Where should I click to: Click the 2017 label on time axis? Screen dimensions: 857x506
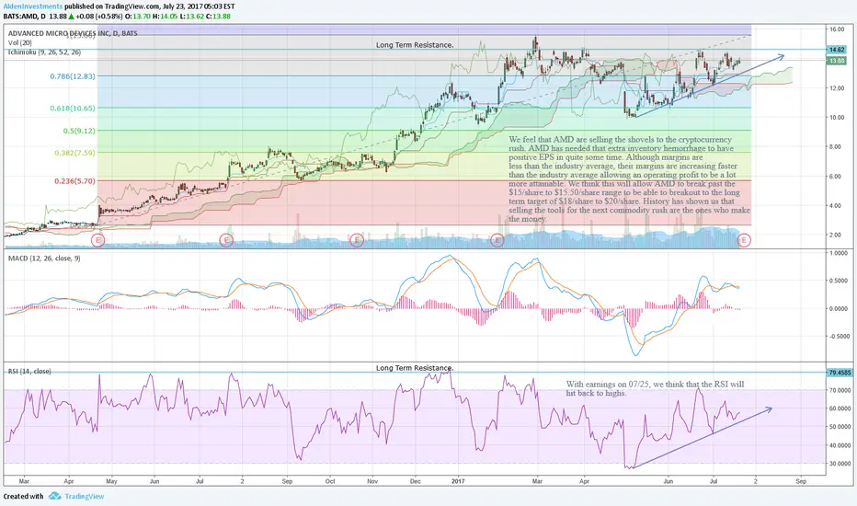(x=458, y=481)
